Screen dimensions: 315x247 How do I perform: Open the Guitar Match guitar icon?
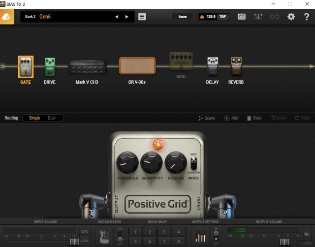104,236
